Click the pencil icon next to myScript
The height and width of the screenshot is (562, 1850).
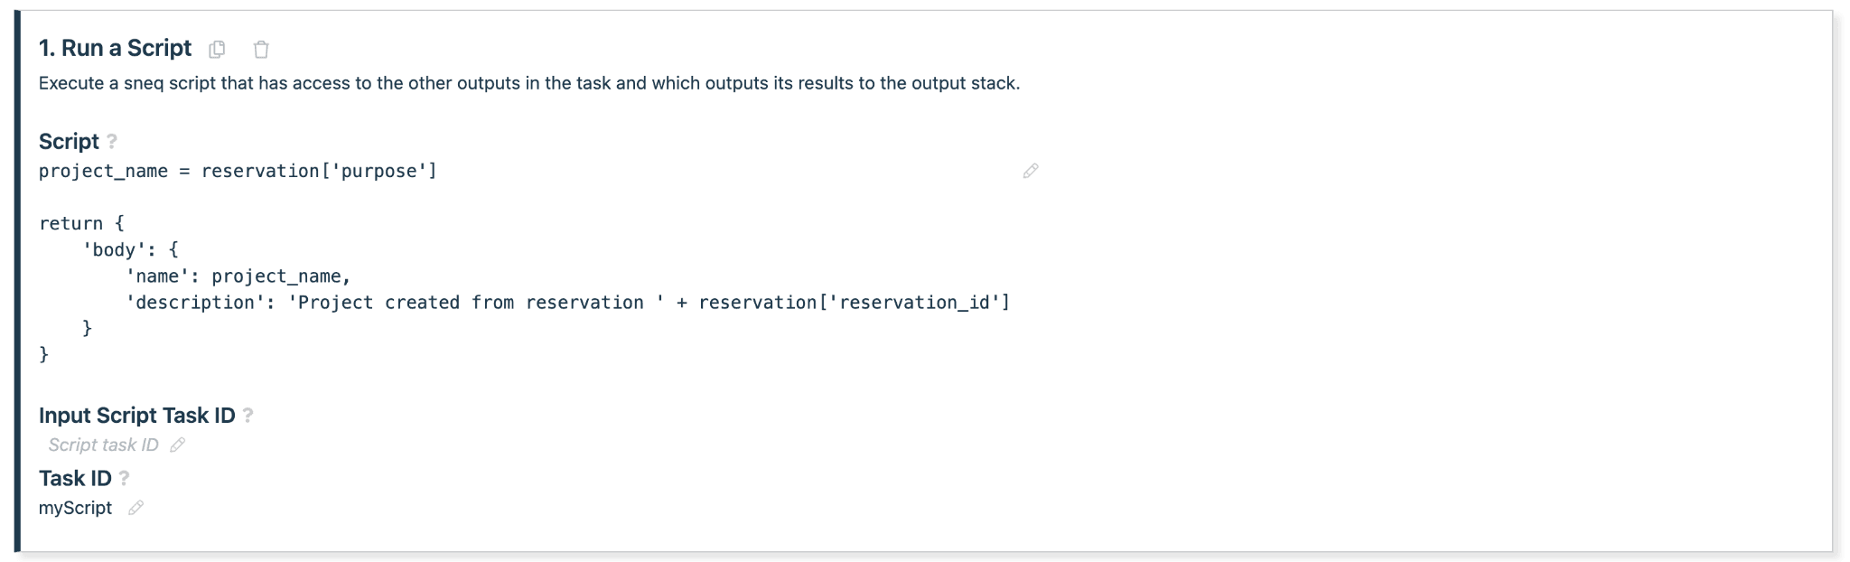pyautogui.click(x=135, y=508)
